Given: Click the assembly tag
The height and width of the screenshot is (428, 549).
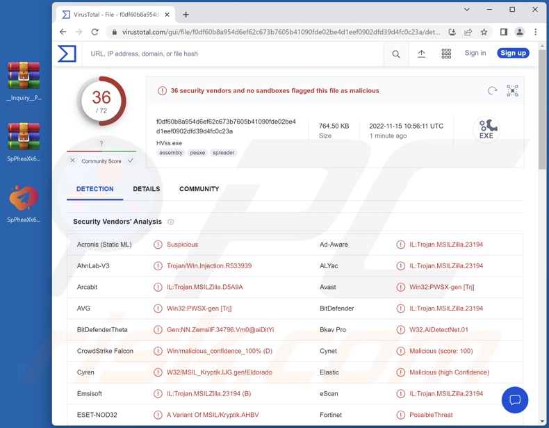Looking at the screenshot, I should click(x=171, y=153).
